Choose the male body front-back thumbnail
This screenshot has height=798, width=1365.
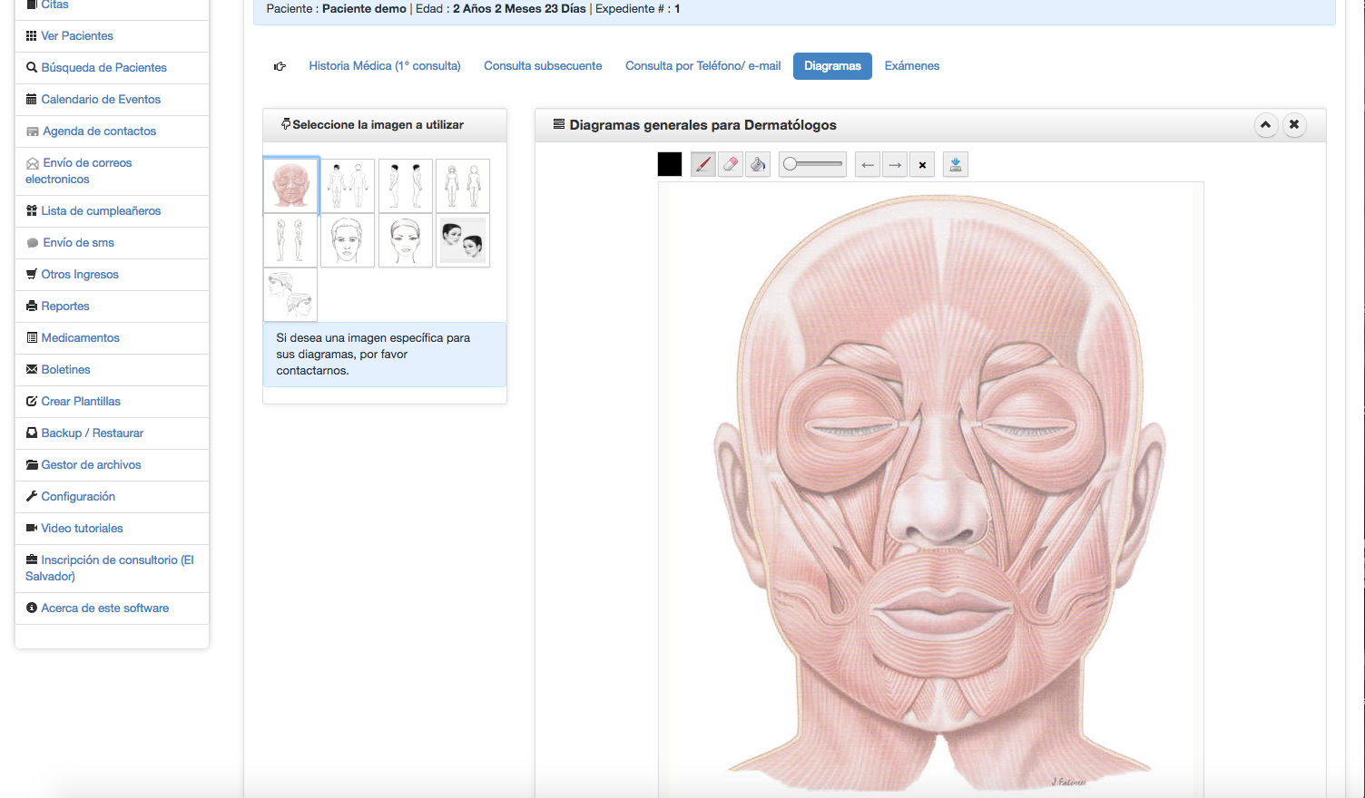pyautogui.click(x=348, y=185)
